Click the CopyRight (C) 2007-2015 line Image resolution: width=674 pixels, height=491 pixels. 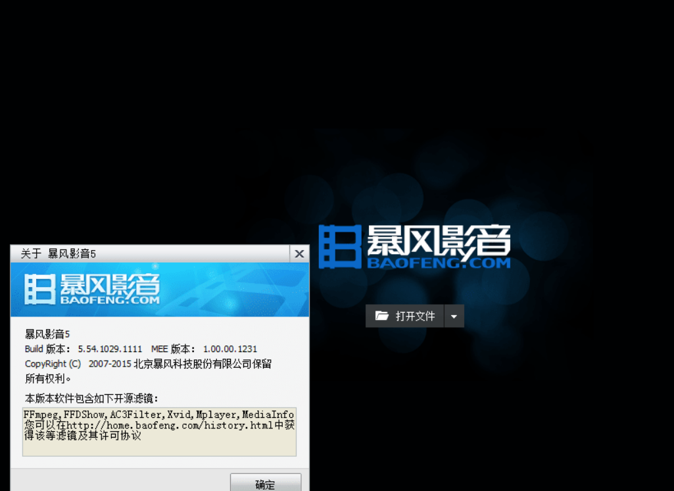click(x=148, y=364)
